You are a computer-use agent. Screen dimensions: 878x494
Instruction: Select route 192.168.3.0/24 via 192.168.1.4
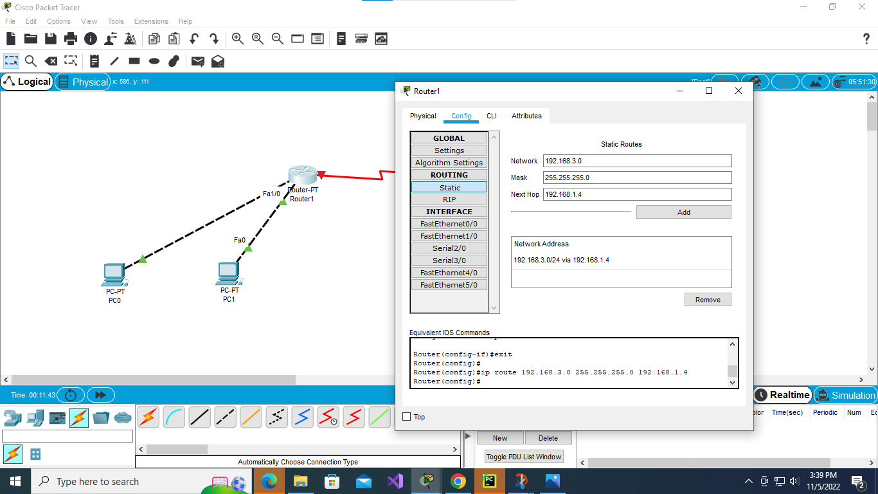pos(621,260)
